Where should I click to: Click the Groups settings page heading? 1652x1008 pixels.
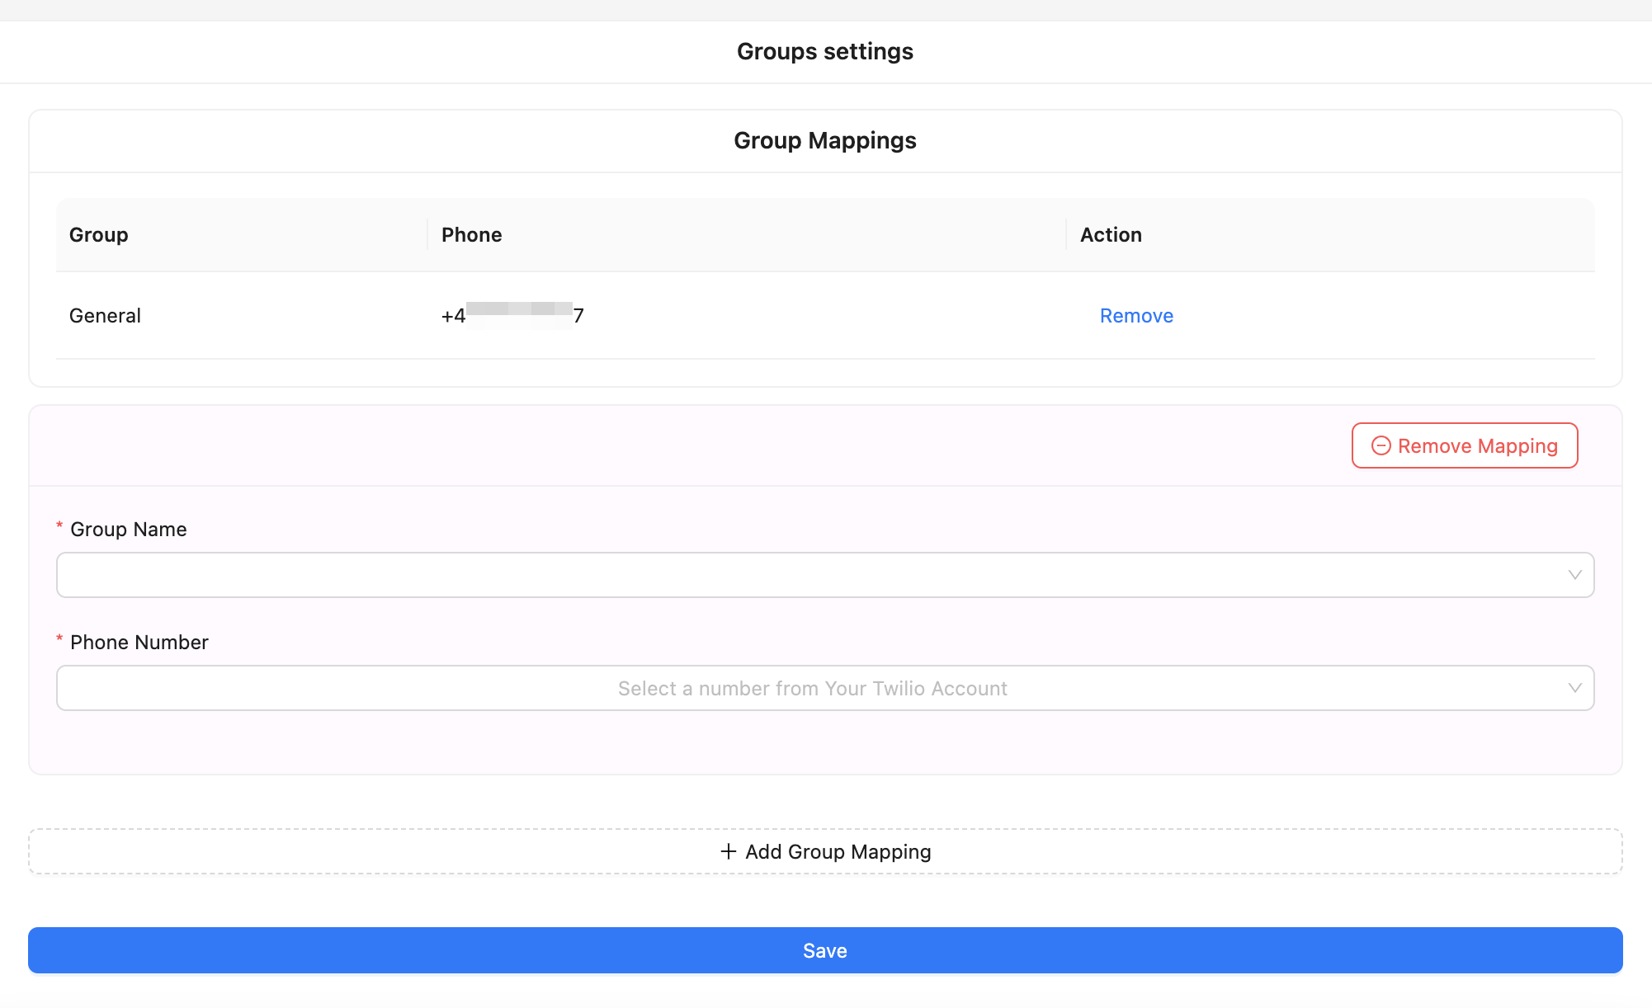point(825,51)
